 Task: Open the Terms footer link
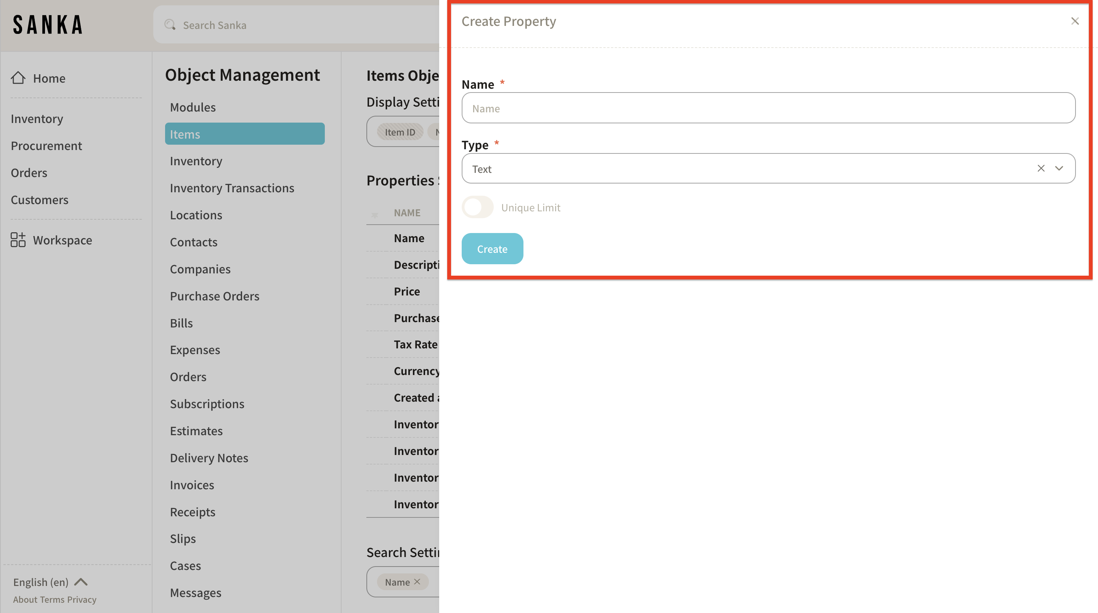click(x=52, y=599)
